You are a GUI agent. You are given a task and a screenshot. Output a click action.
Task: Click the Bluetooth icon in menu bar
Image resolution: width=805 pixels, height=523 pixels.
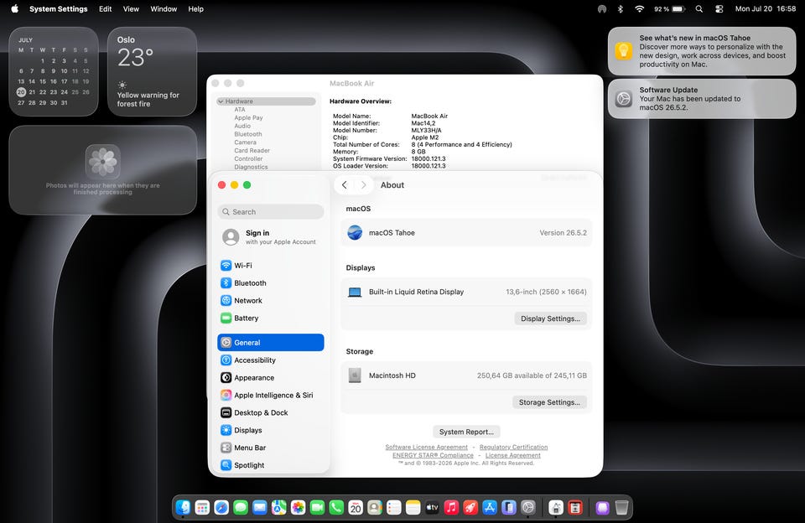point(621,8)
